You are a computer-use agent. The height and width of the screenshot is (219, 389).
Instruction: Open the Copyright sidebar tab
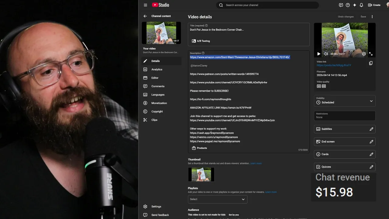161,112
